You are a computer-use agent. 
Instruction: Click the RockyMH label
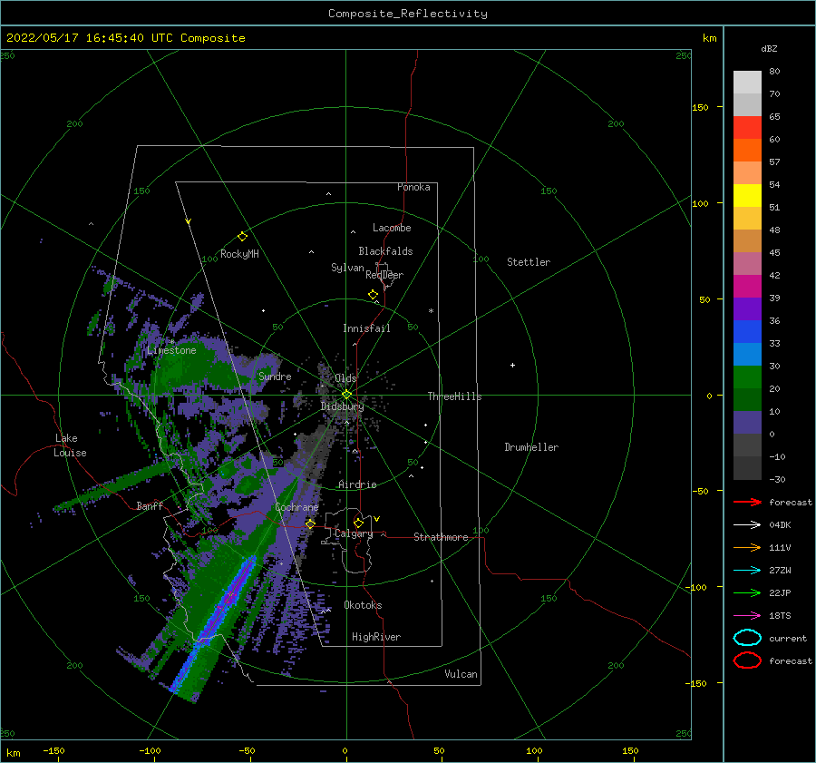click(x=239, y=254)
